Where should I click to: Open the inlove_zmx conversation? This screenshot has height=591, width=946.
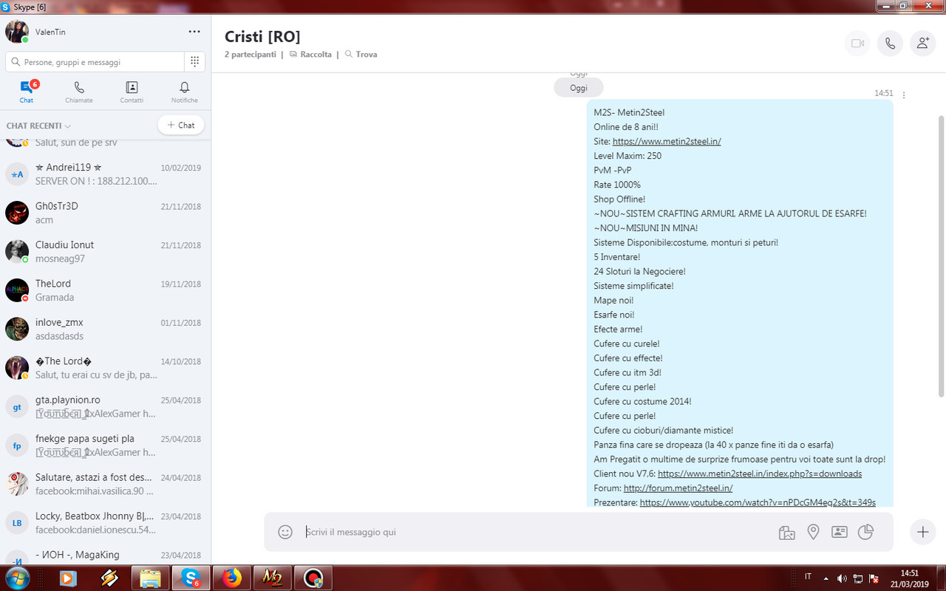pos(105,329)
